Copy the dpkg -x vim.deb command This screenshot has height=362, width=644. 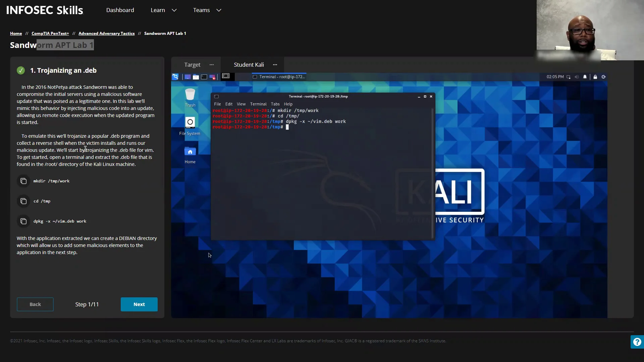(x=23, y=221)
